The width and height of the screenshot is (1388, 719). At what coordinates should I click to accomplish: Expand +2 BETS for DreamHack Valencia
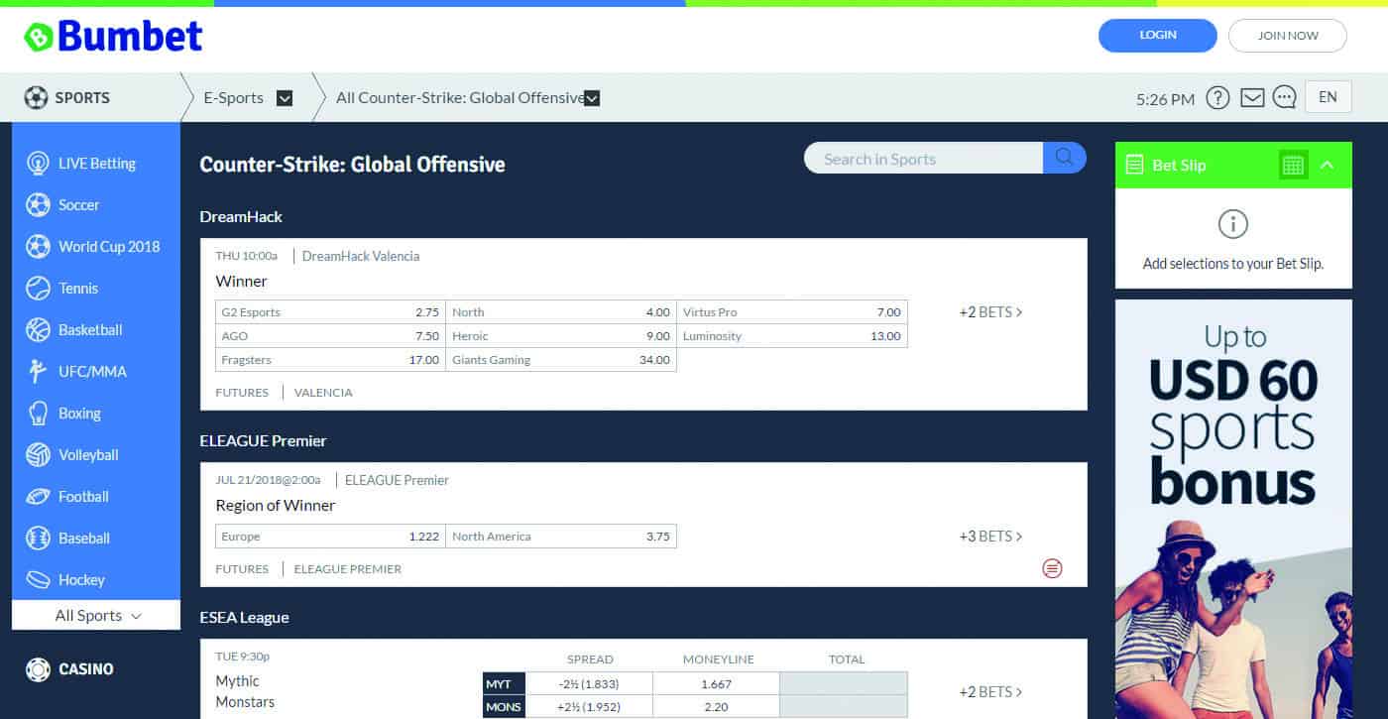tap(990, 312)
